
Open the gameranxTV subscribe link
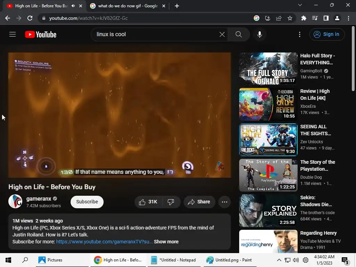[x=104, y=242]
